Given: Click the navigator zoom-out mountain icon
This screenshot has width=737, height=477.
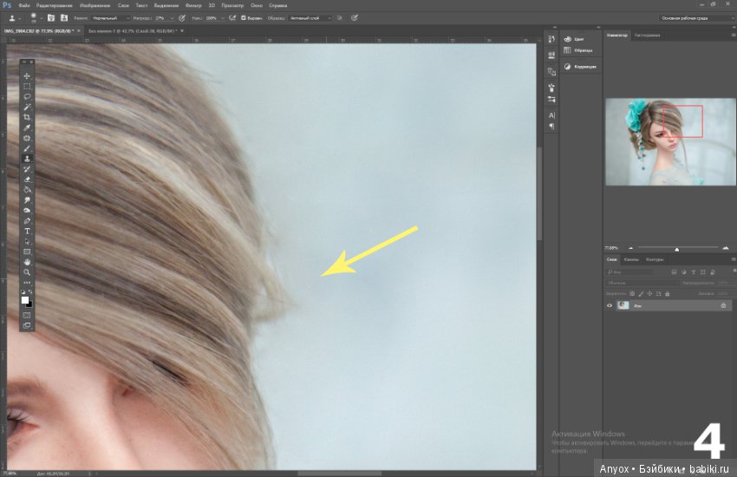Looking at the screenshot, I should tap(630, 248).
